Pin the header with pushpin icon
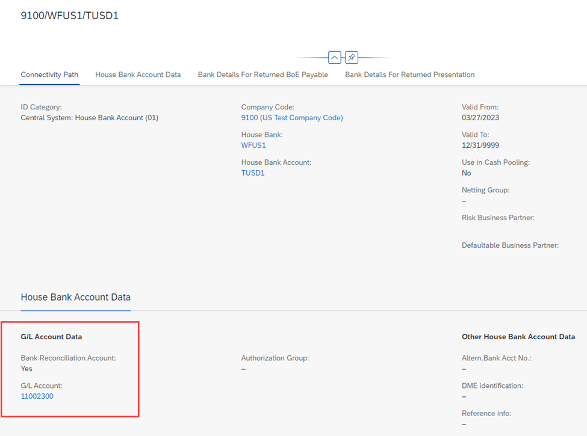This screenshot has height=436, width=587. click(352, 58)
